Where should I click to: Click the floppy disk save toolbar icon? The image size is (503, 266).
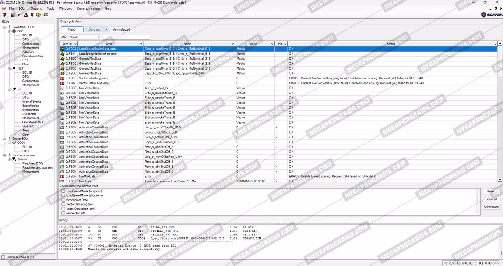[13, 15]
